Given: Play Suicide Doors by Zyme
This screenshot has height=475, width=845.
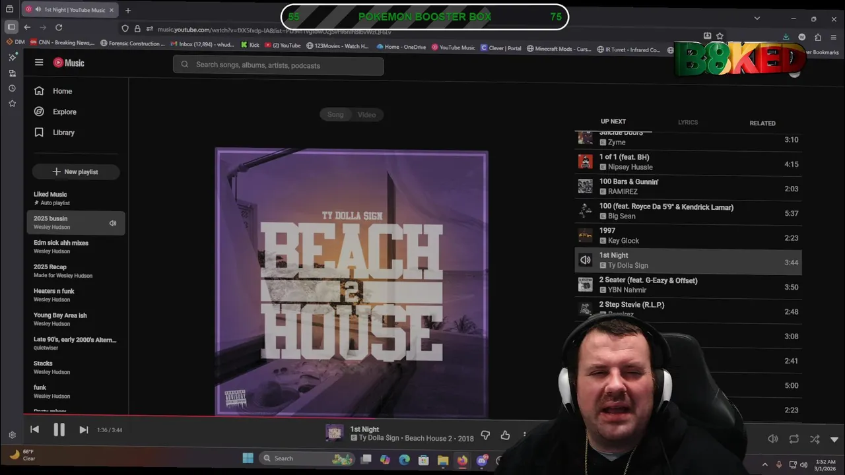Looking at the screenshot, I should coord(688,139).
